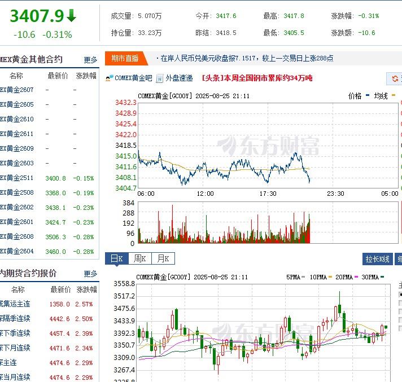
Task: Click the 最高 value 3417.8
Action: point(294,16)
